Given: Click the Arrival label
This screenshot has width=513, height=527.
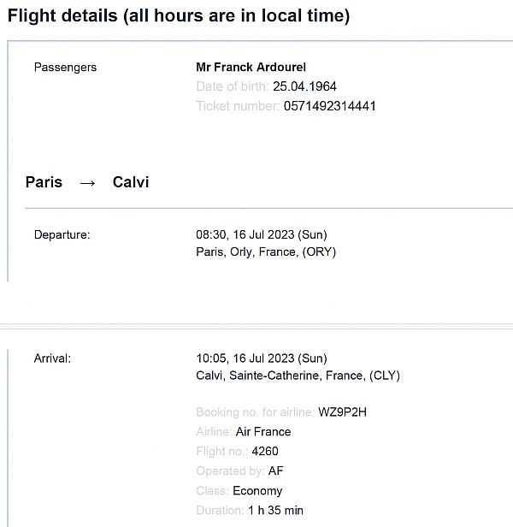Looking at the screenshot, I should [x=52, y=358].
